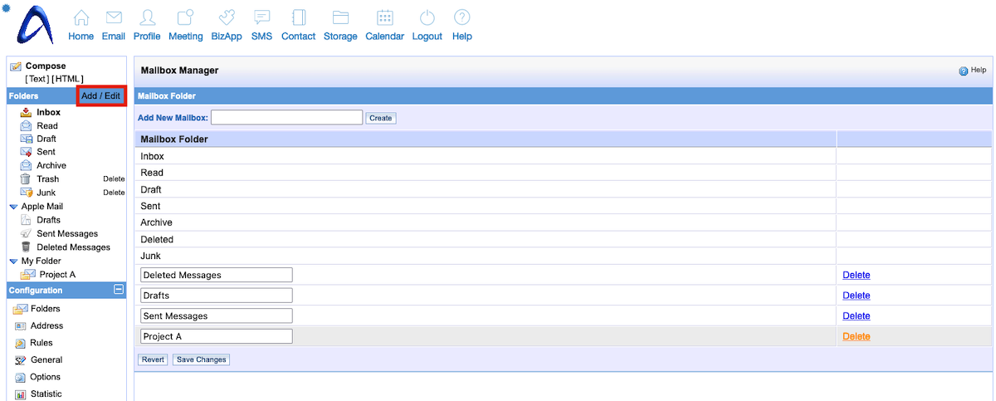Open the Meeting icon in top navigation

click(x=185, y=18)
